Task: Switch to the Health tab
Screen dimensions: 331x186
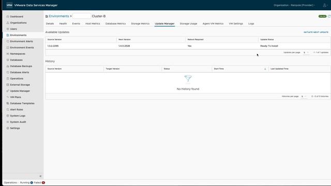Action: click(x=63, y=24)
